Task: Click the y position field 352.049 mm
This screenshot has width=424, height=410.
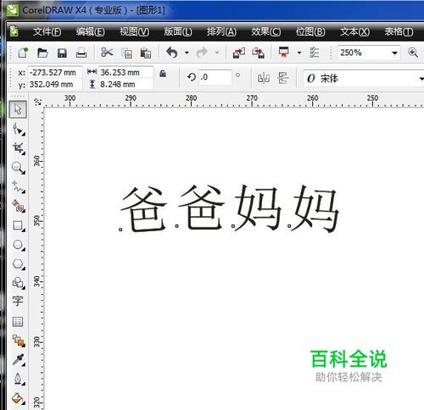Action: (55, 84)
